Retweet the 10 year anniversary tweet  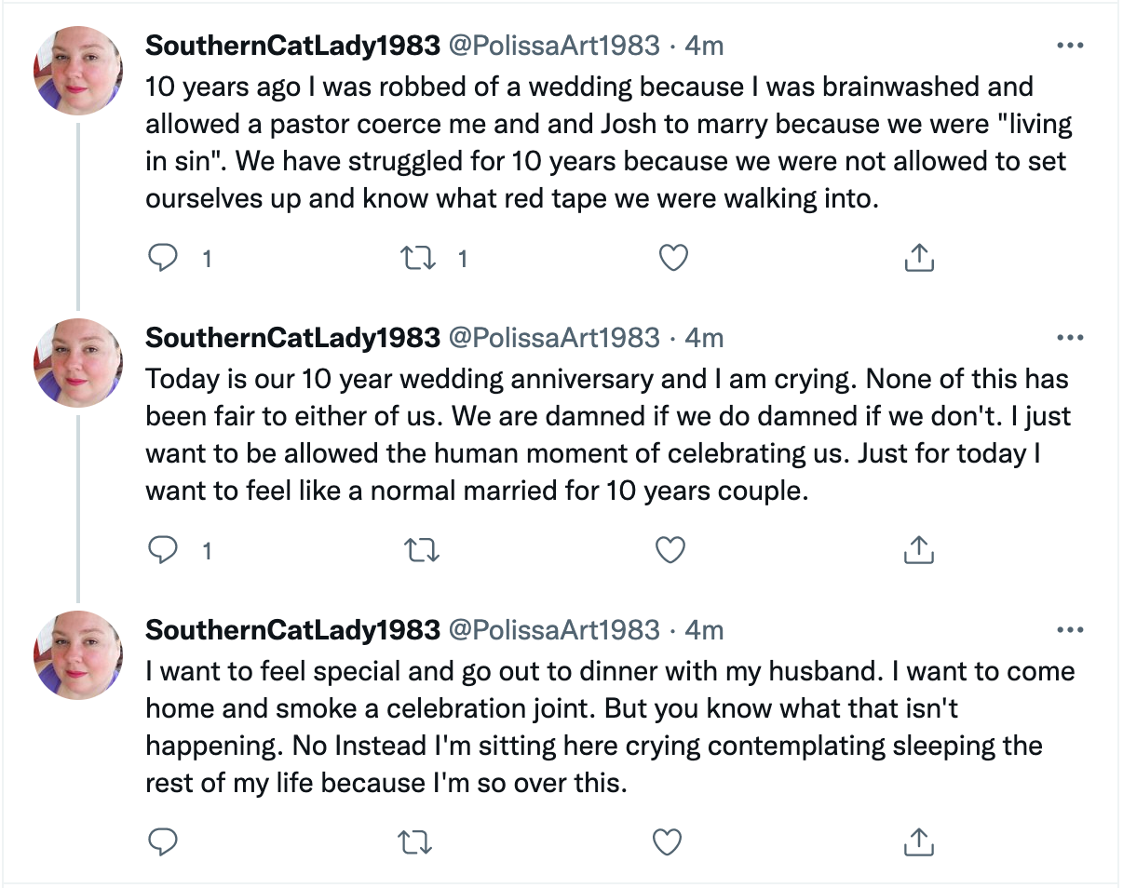[418, 550]
